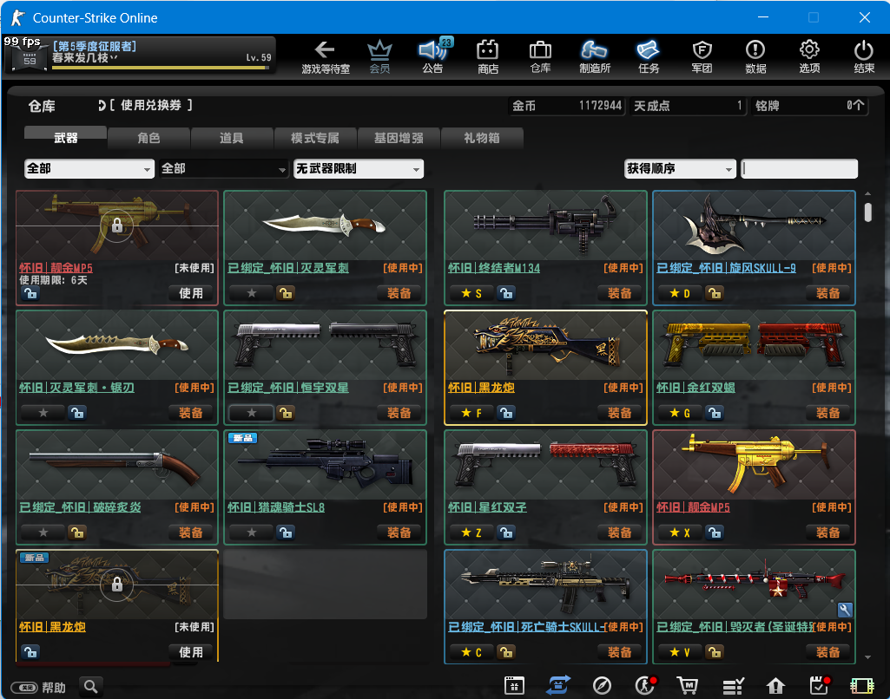890x699 pixels.
Task: Open the 仓库 inventory briefcase icon
Action: 540,56
